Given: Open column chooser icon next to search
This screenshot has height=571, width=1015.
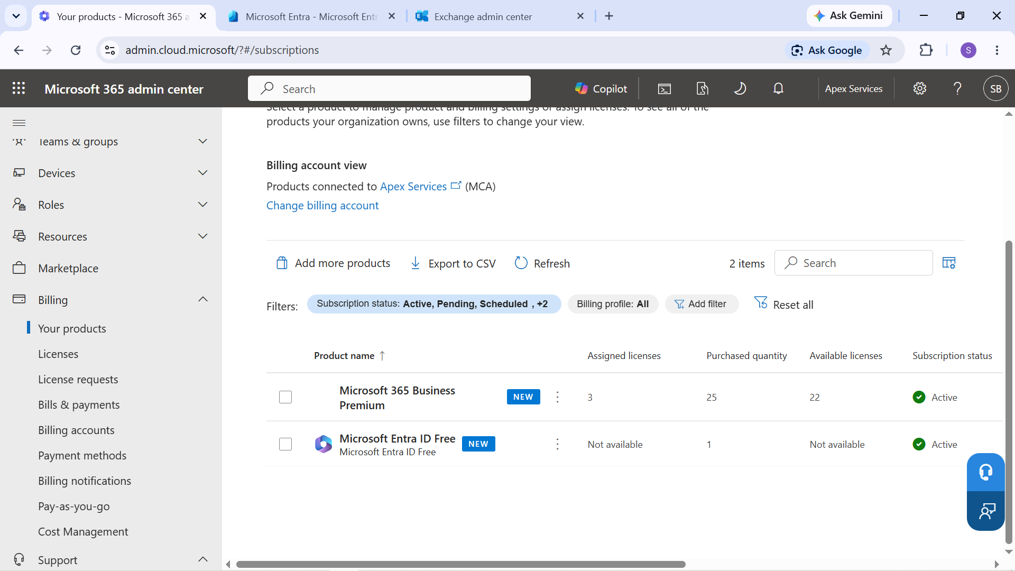Looking at the screenshot, I should point(949,263).
